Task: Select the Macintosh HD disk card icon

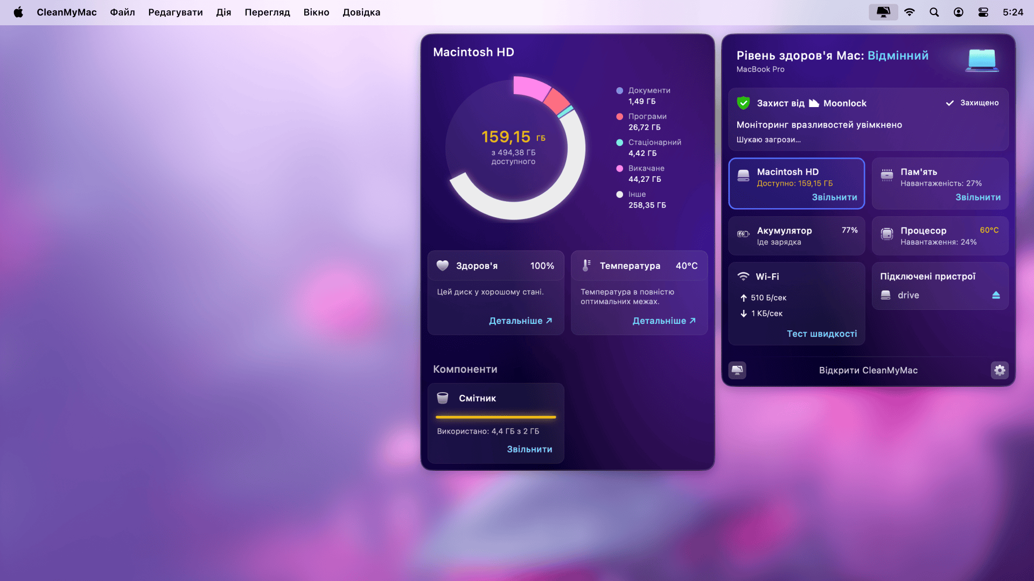Action: [x=743, y=176]
